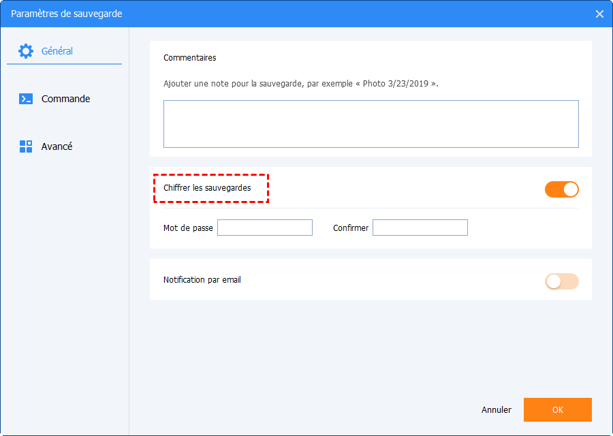Open the Général settings tab
The width and height of the screenshot is (613, 436).
pyautogui.click(x=65, y=51)
